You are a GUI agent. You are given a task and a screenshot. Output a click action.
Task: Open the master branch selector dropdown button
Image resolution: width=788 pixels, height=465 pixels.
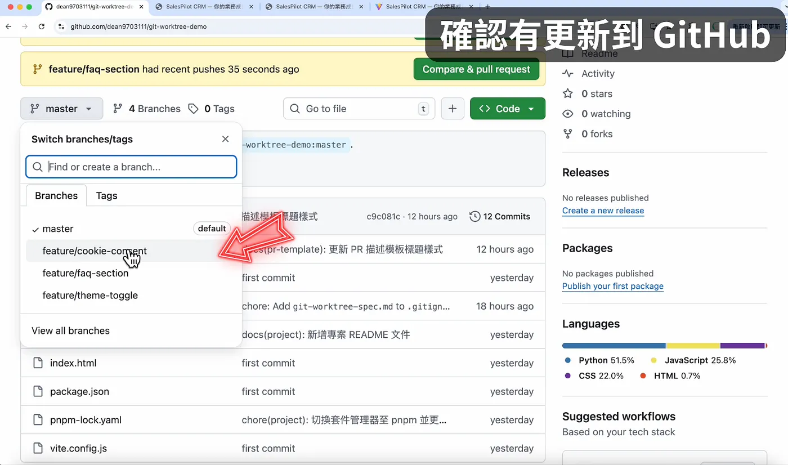pos(62,109)
